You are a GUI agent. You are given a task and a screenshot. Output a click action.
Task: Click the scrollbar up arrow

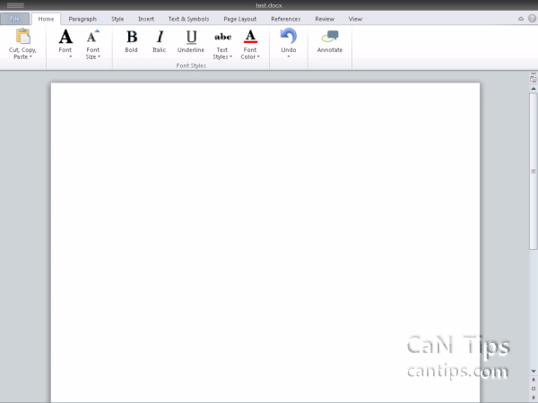(x=534, y=89)
